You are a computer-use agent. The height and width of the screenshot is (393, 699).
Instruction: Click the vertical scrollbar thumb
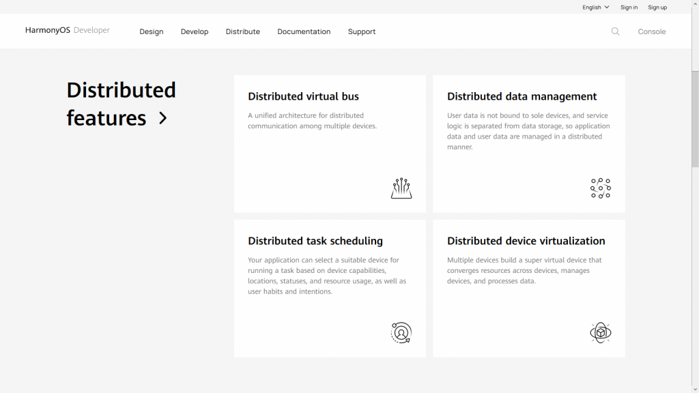[695, 119]
